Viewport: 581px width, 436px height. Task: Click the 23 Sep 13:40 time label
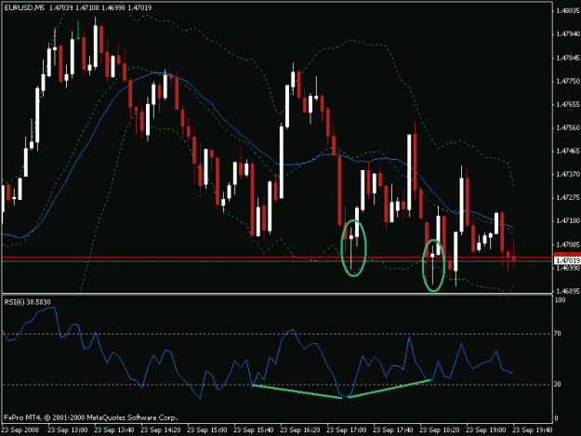114,430
